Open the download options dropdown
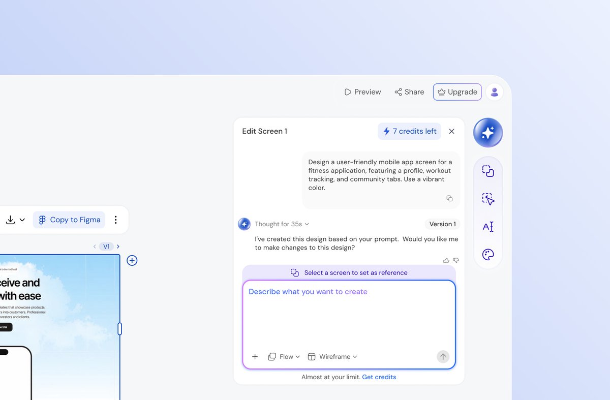610x400 pixels. (15, 220)
